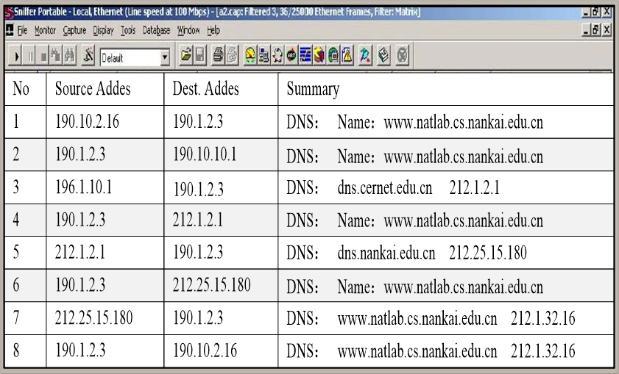Click the Sniffer application icon in title bar
This screenshot has height=374, width=619.
[9, 12]
